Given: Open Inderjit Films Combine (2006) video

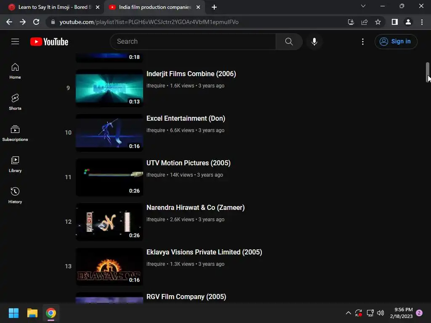Looking at the screenshot, I should [191, 74].
